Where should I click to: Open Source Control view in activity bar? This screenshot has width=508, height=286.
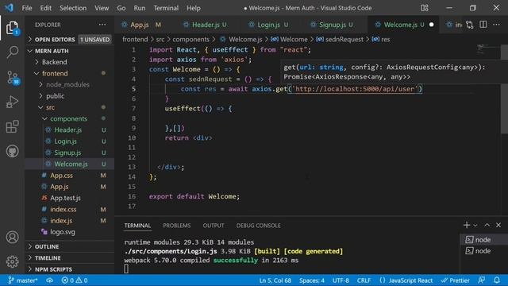pyautogui.click(x=13, y=78)
